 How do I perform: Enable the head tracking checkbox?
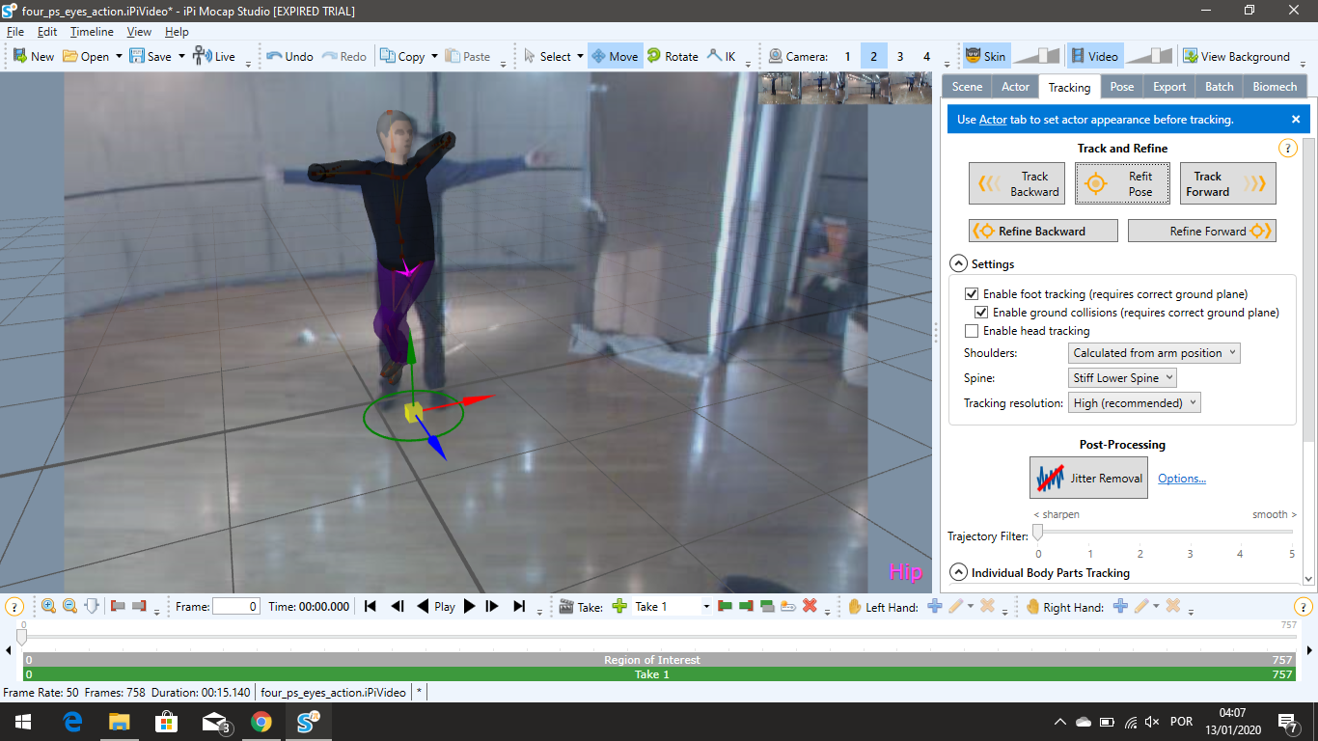point(972,331)
